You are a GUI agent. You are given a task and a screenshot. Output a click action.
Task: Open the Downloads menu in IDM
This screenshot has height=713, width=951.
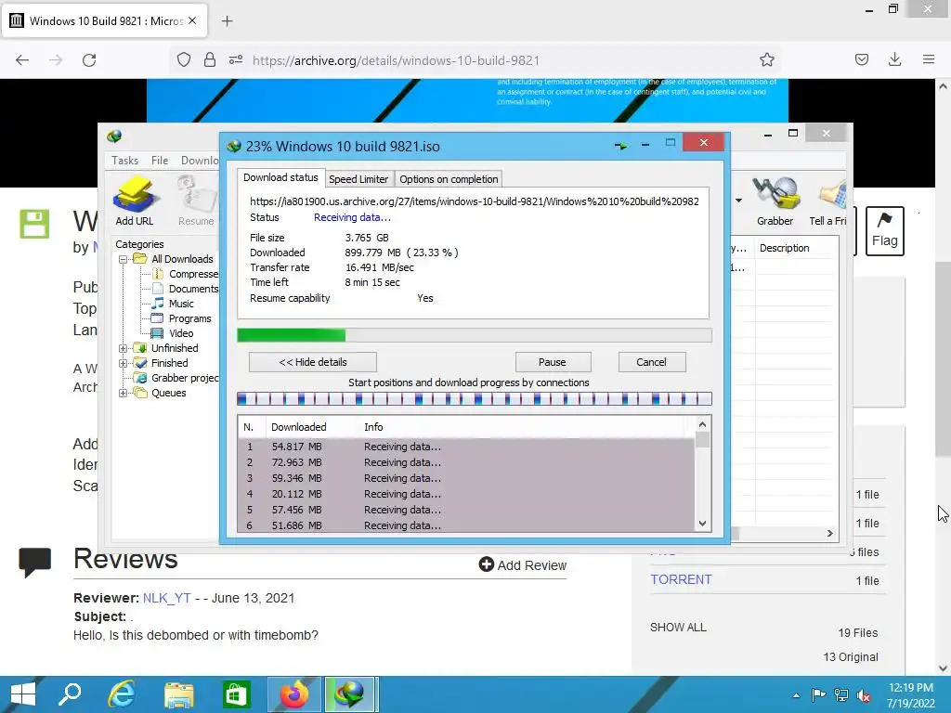click(200, 160)
